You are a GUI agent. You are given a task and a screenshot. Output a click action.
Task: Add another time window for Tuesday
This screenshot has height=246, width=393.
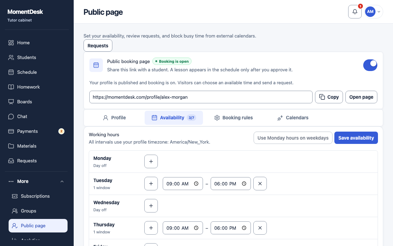click(151, 184)
